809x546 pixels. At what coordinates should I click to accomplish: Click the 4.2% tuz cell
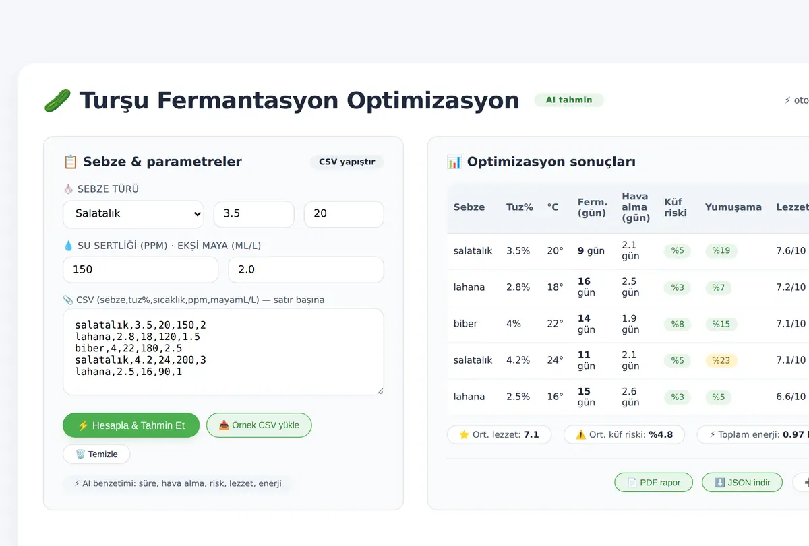(518, 360)
